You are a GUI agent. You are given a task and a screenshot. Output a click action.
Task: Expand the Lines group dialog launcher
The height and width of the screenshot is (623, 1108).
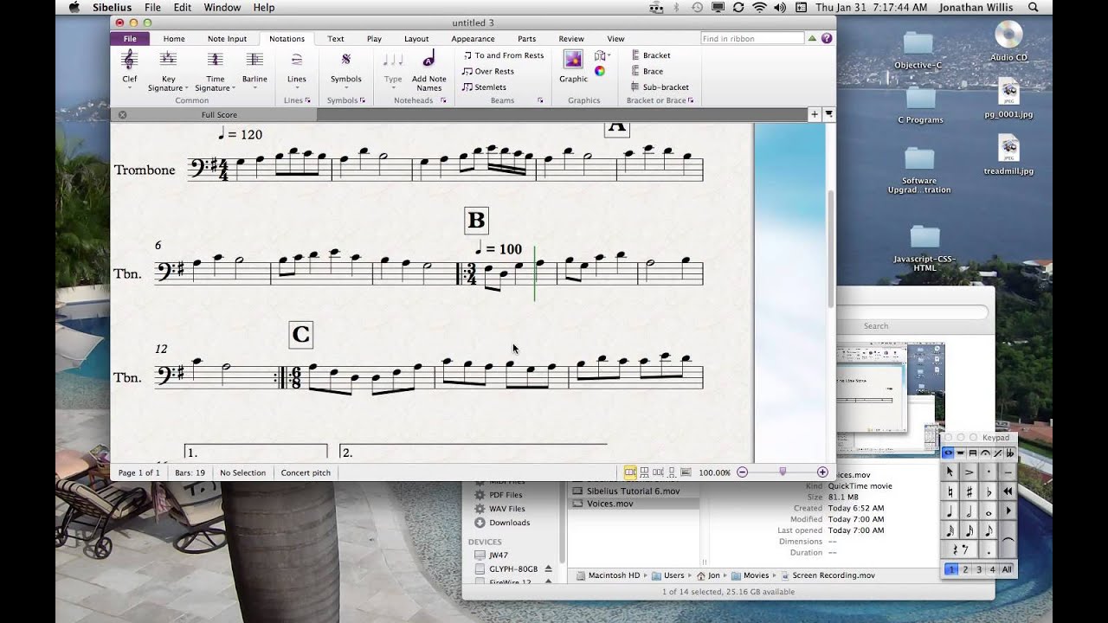(x=307, y=100)
